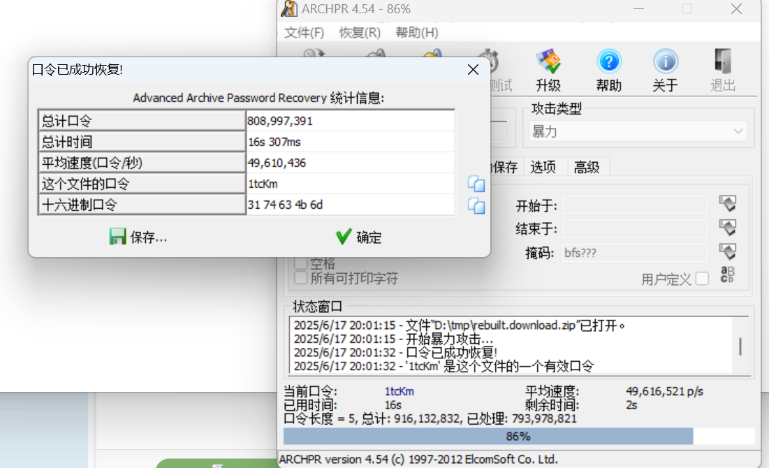
Task: Click the blue 1tcKm value beside 当前口令
Action: click(400, 391)
